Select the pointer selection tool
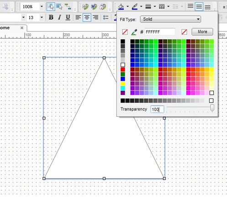Screen dimensions: 227x197 click(x=51, y=6)
